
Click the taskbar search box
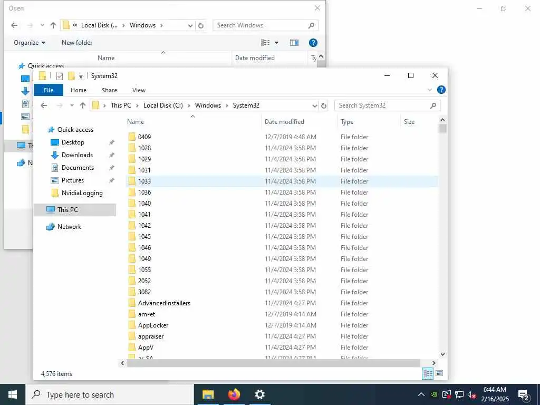pyautogui.click(x=110, y=394)
